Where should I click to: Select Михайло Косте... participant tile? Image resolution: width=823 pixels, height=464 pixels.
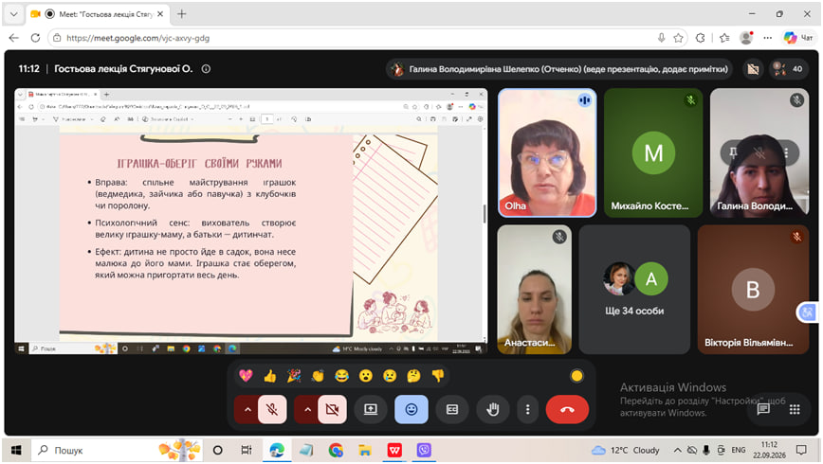(653, 152)
